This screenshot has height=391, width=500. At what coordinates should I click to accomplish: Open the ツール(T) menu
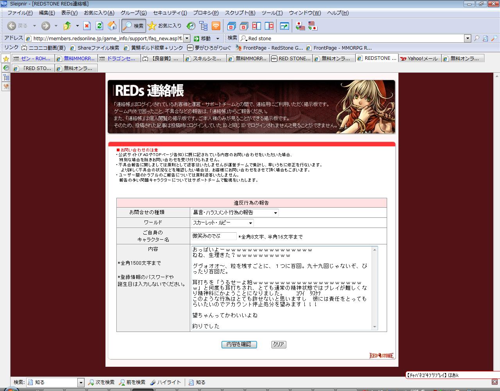coord(272,13)
